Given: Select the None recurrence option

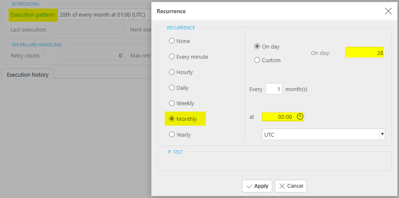Looking at the screenshot, I should [172, 41].
